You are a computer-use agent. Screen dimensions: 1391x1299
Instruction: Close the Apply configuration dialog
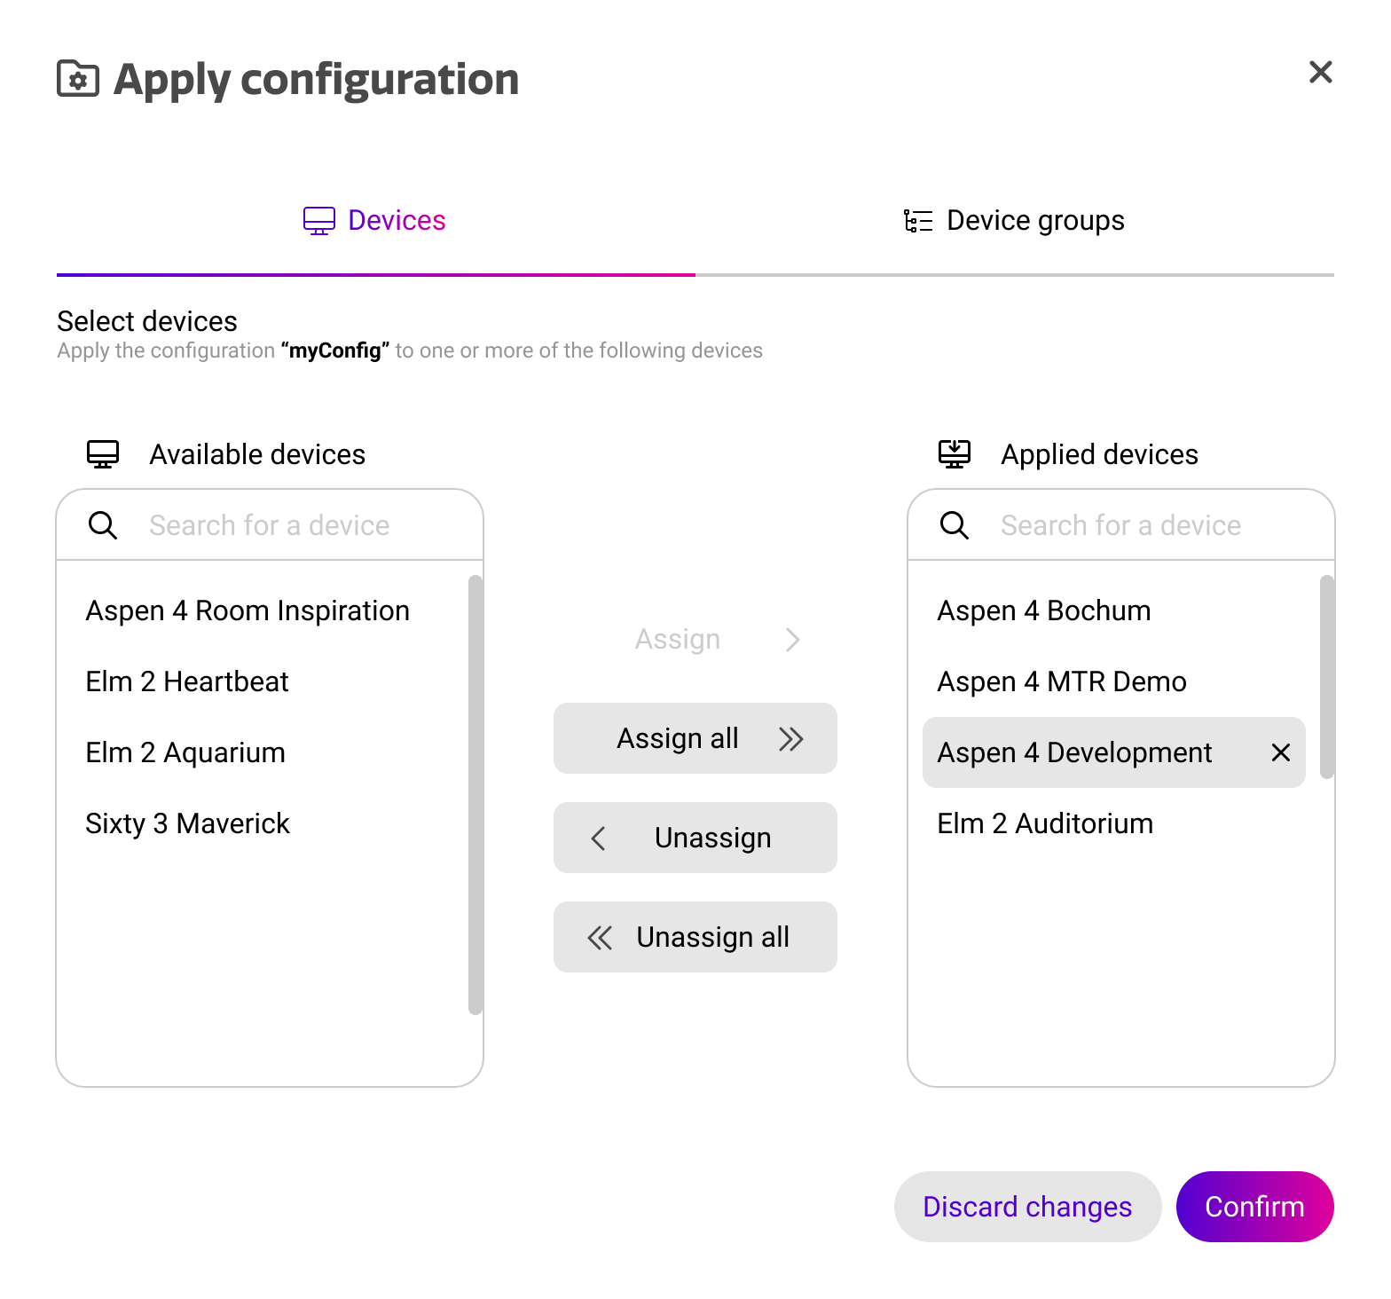coord(1320,73)
